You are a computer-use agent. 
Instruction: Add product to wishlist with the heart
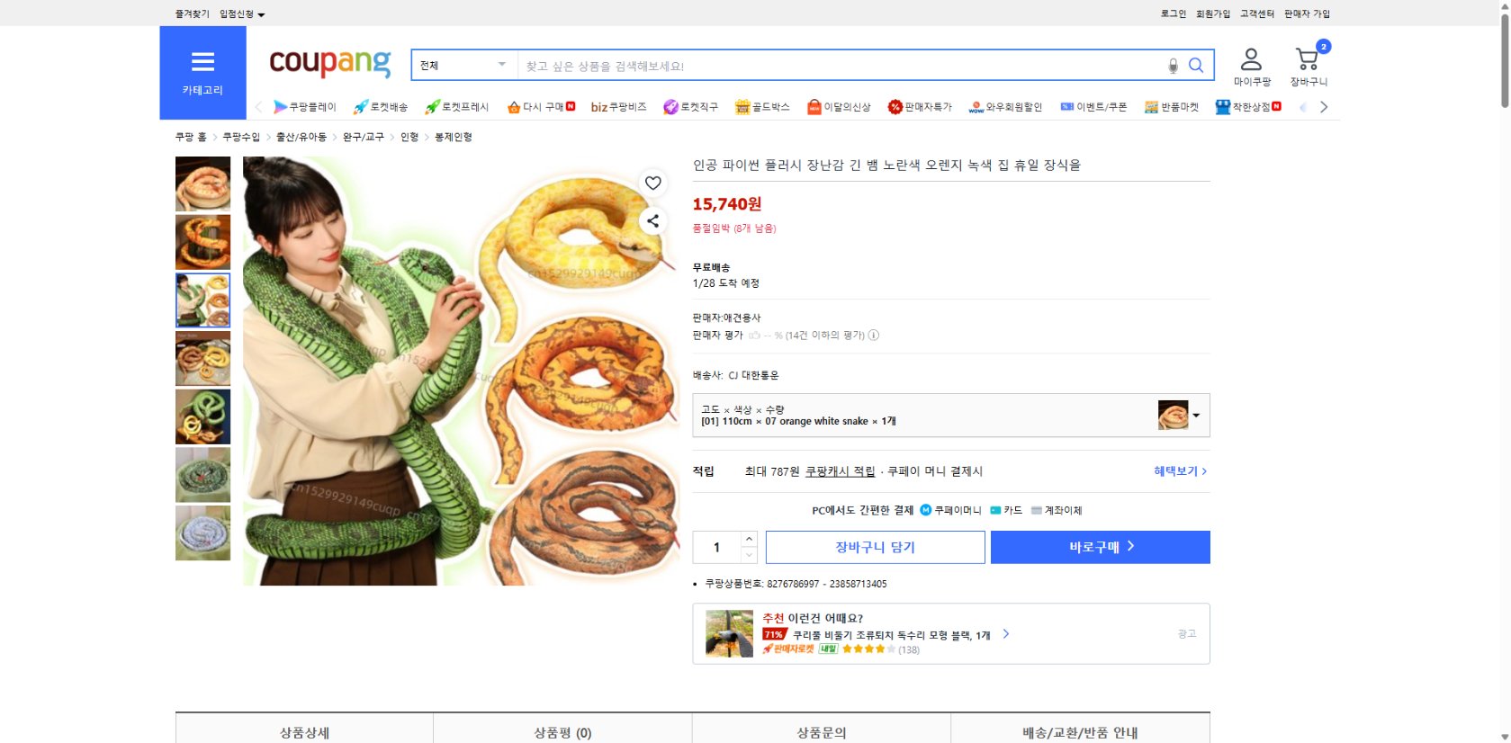653,184
